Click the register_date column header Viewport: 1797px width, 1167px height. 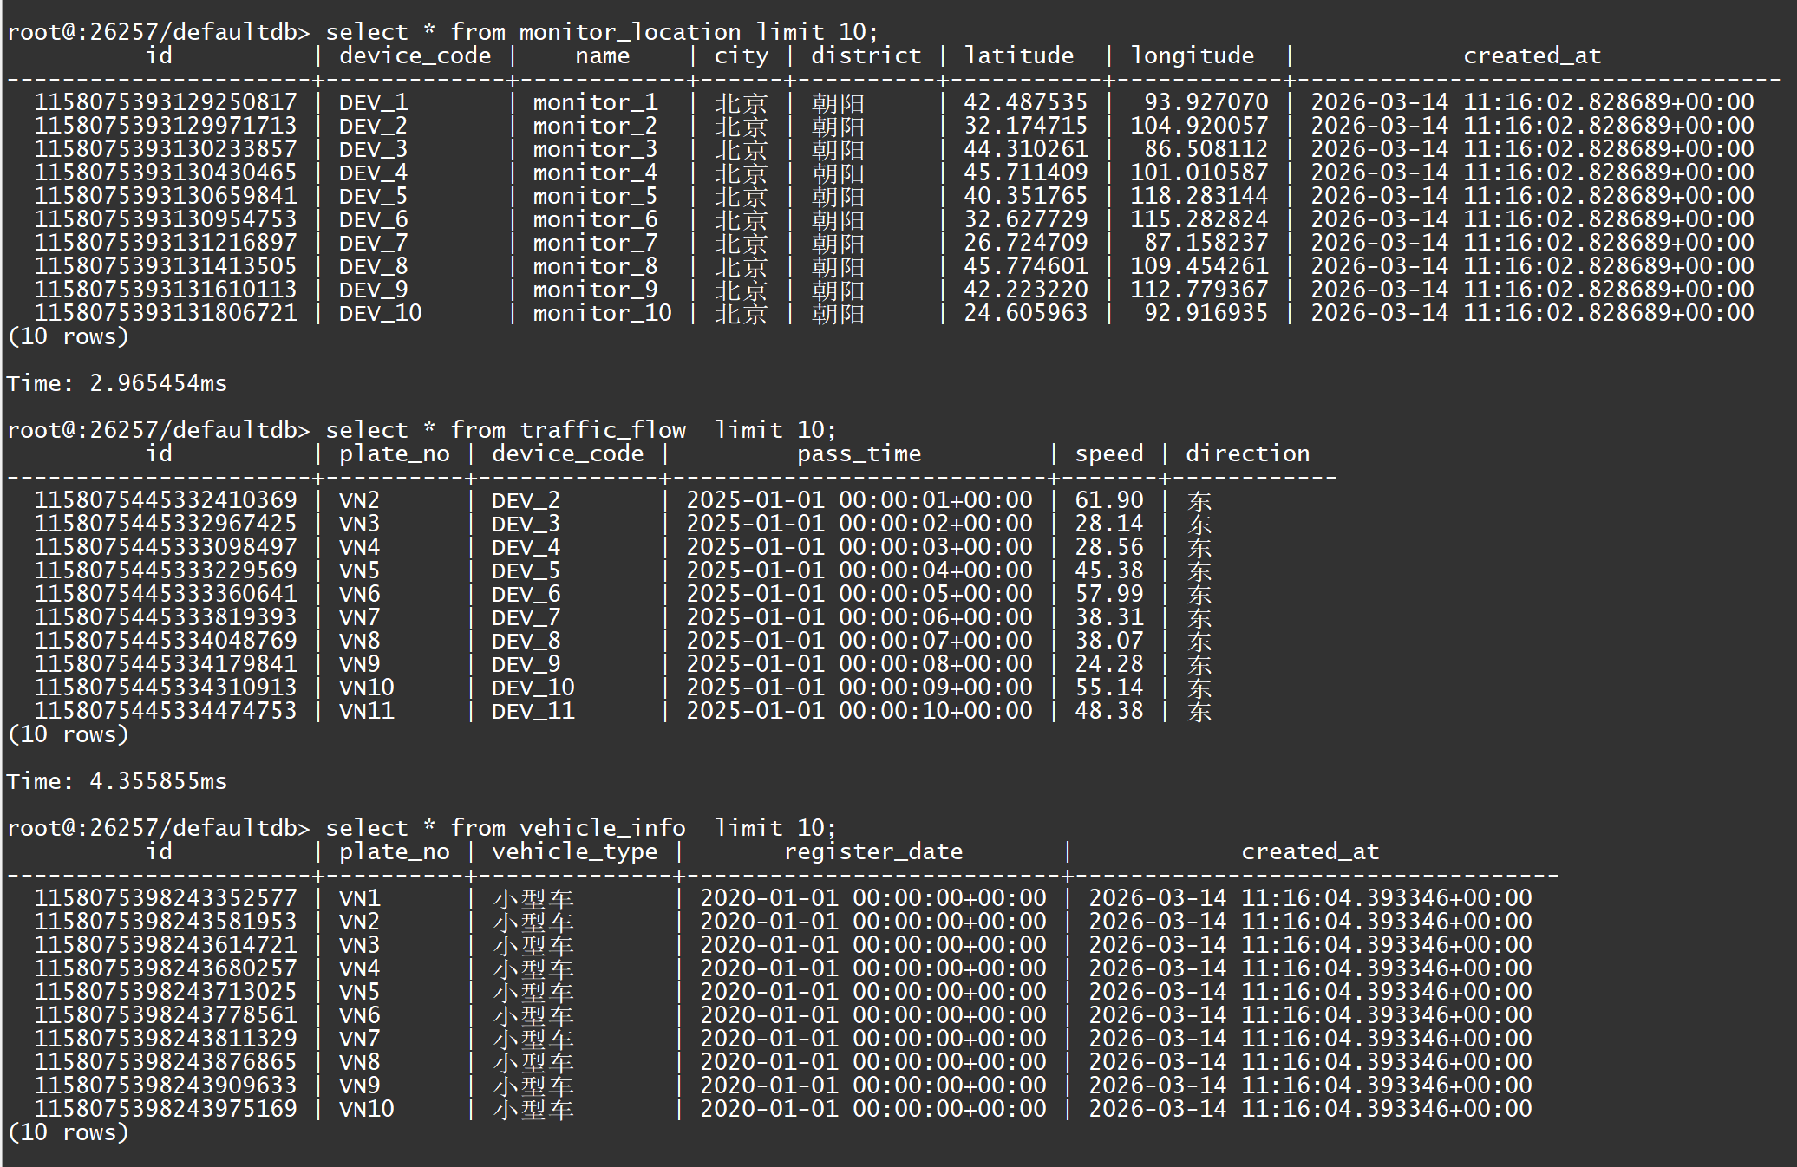[872, 851]
